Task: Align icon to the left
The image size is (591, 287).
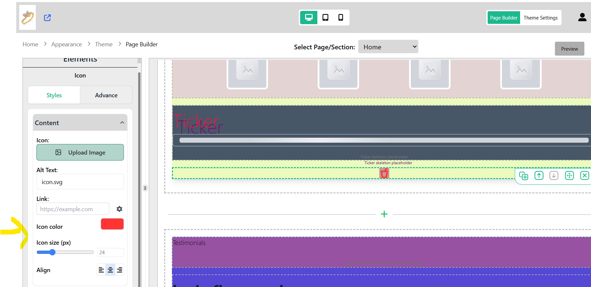Action: [x=101, y=270]
